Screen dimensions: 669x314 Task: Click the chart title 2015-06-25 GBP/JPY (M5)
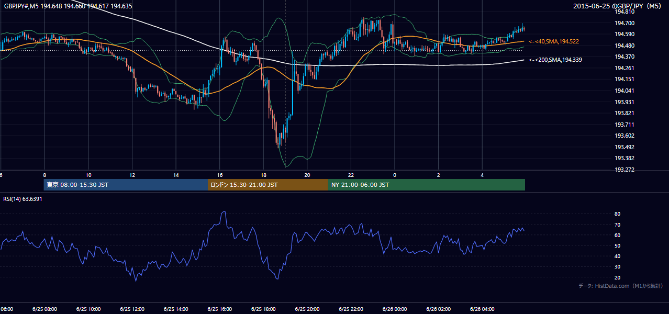(x=618, y=6)
